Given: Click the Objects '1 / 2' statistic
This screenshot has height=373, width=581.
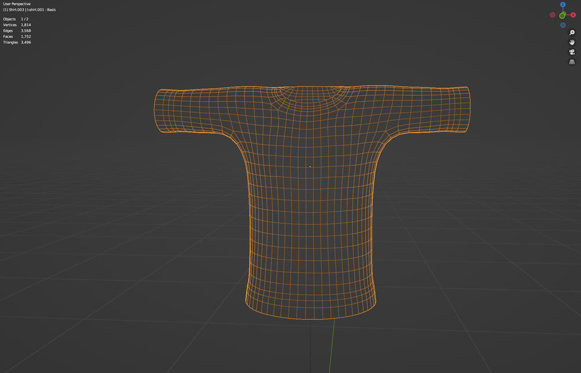Looking at the screenshot, I should click(x=24, y=19).
